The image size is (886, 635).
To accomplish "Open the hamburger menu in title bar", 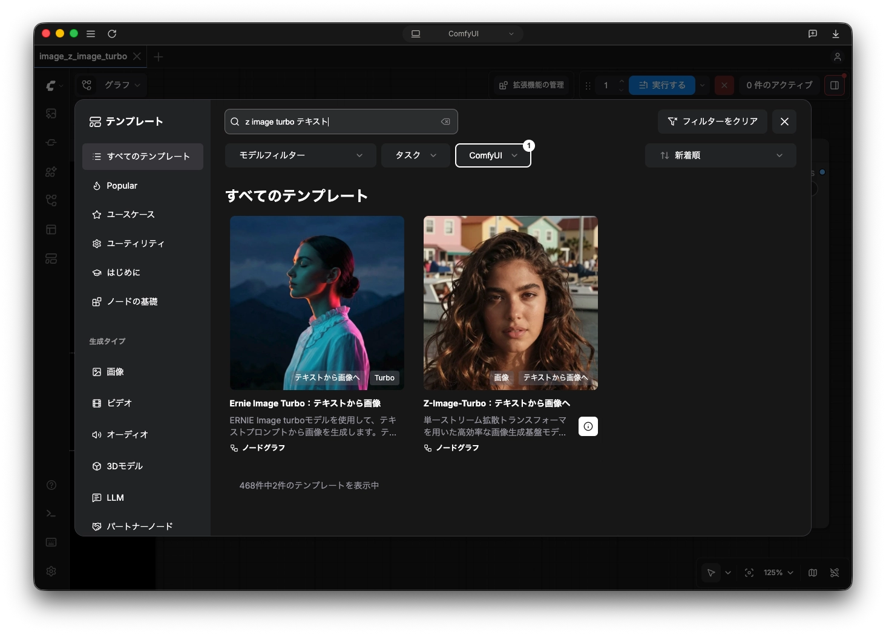I will pos(91,34).
